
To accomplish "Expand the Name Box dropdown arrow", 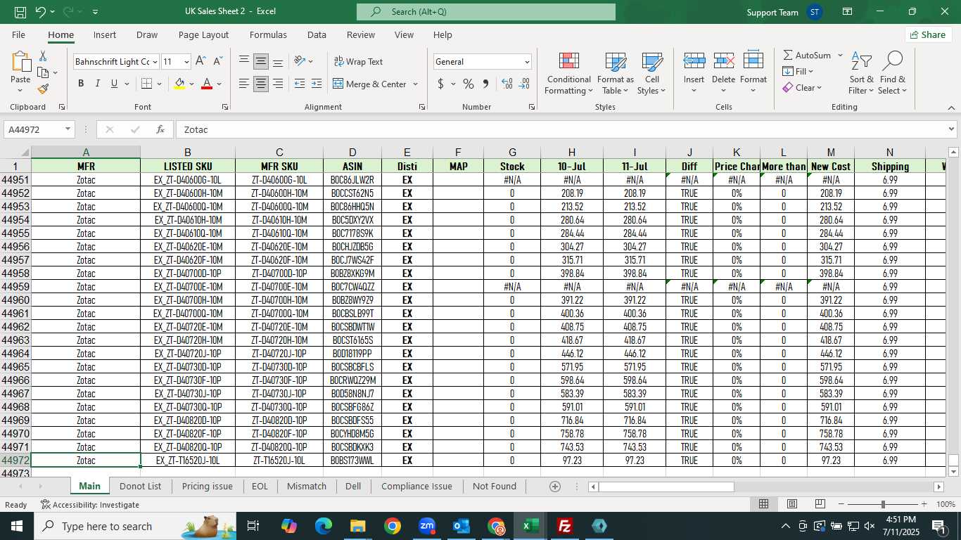I will click(x=68, y=129).
